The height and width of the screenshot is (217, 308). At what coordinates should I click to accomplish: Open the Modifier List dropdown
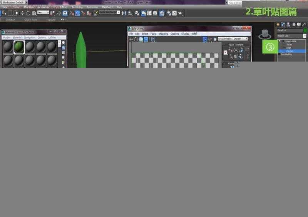[291, 36]
